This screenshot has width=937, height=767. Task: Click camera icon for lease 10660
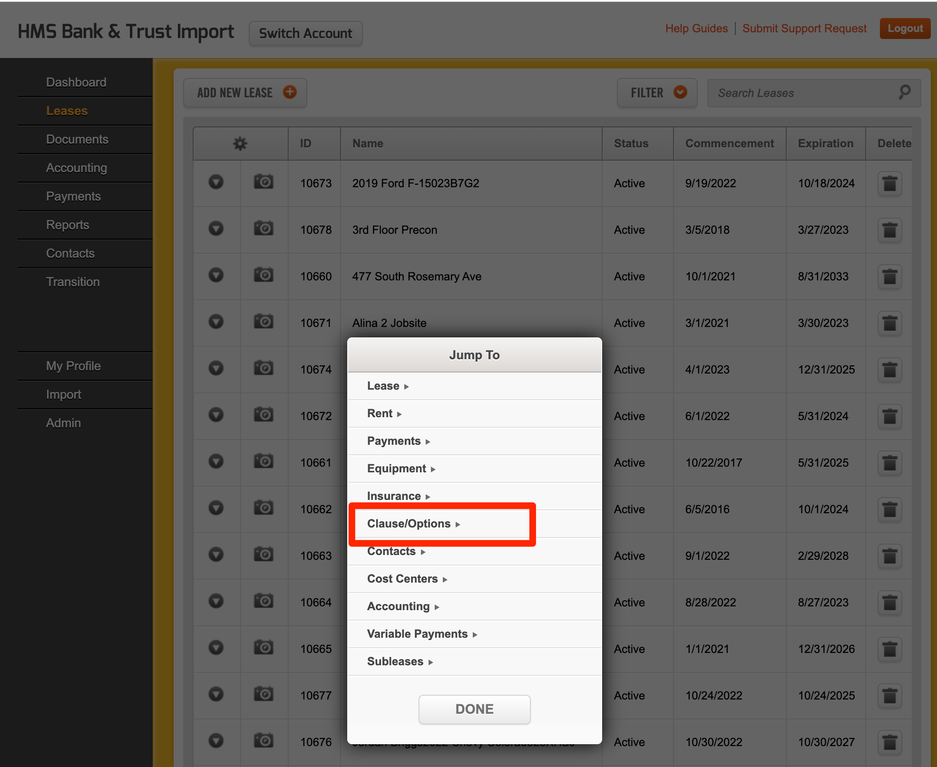pyautogui.click(x=264, y=275)
